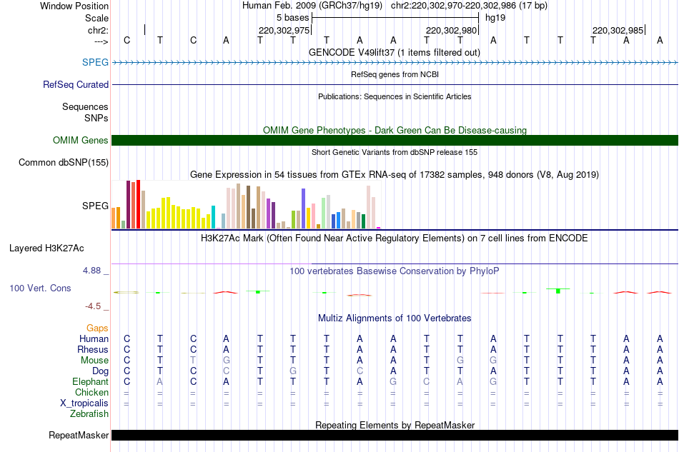Click the 220,302,980 ruler position label
Image resolution: width=679 pixels, height=452 pixels.
click(x=451, y=30)
